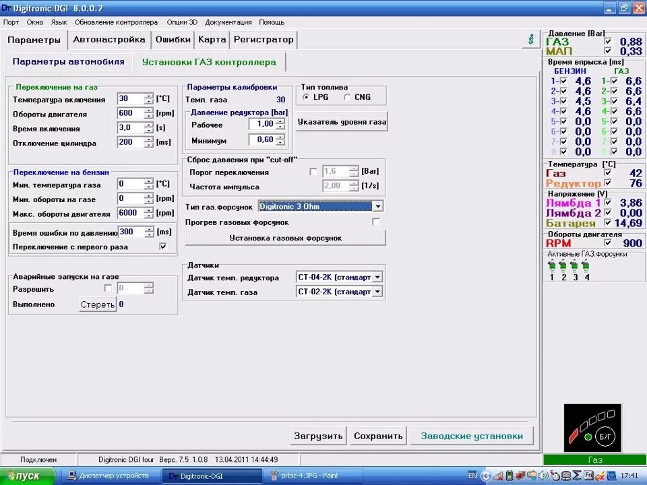647x485 pixels.
Task: Uncheck the ГАЗ pressure display checkbox
Action: click(x=607, y=41)
